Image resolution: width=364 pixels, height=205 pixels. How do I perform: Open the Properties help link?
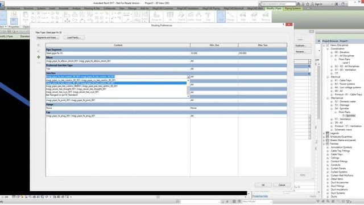click(260, 196)
